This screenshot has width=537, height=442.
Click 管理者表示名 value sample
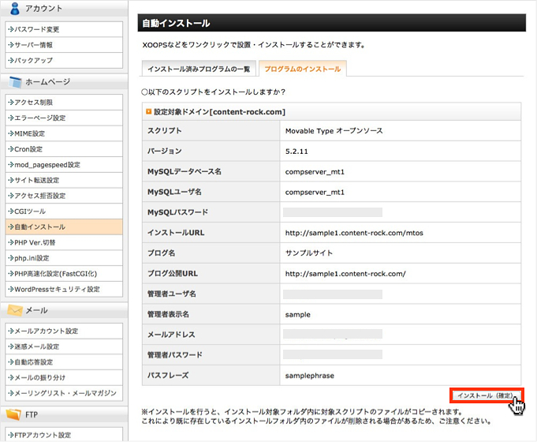[x=297, y=315]
